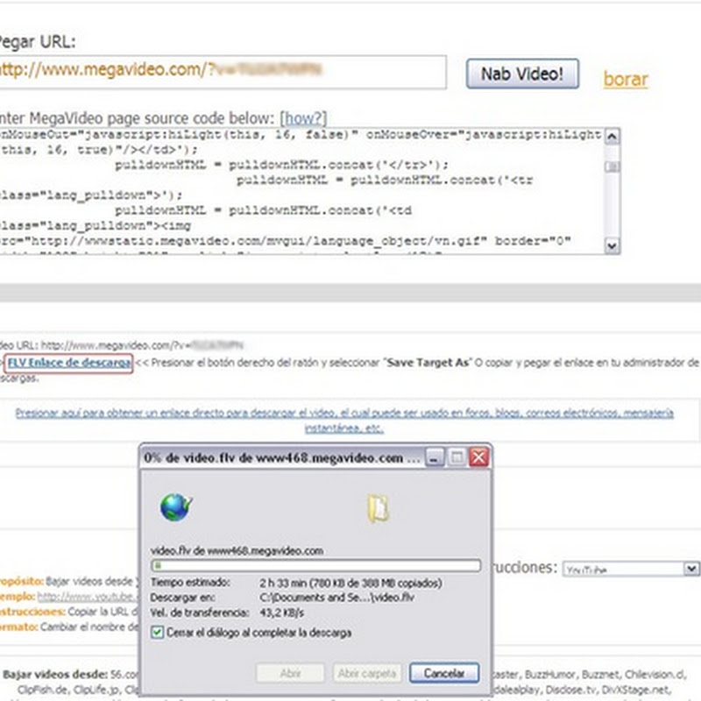
Task: Click the source code scrollbar up arrow
Action: click(x=612, y=136)
